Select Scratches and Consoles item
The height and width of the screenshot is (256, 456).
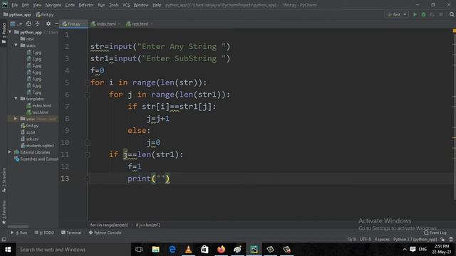point(36,159)
